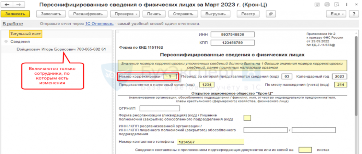This screenshot has height=154, width=362.
Task: Click the Форма по КНД 1151162 text
Action: coord(141,48)
